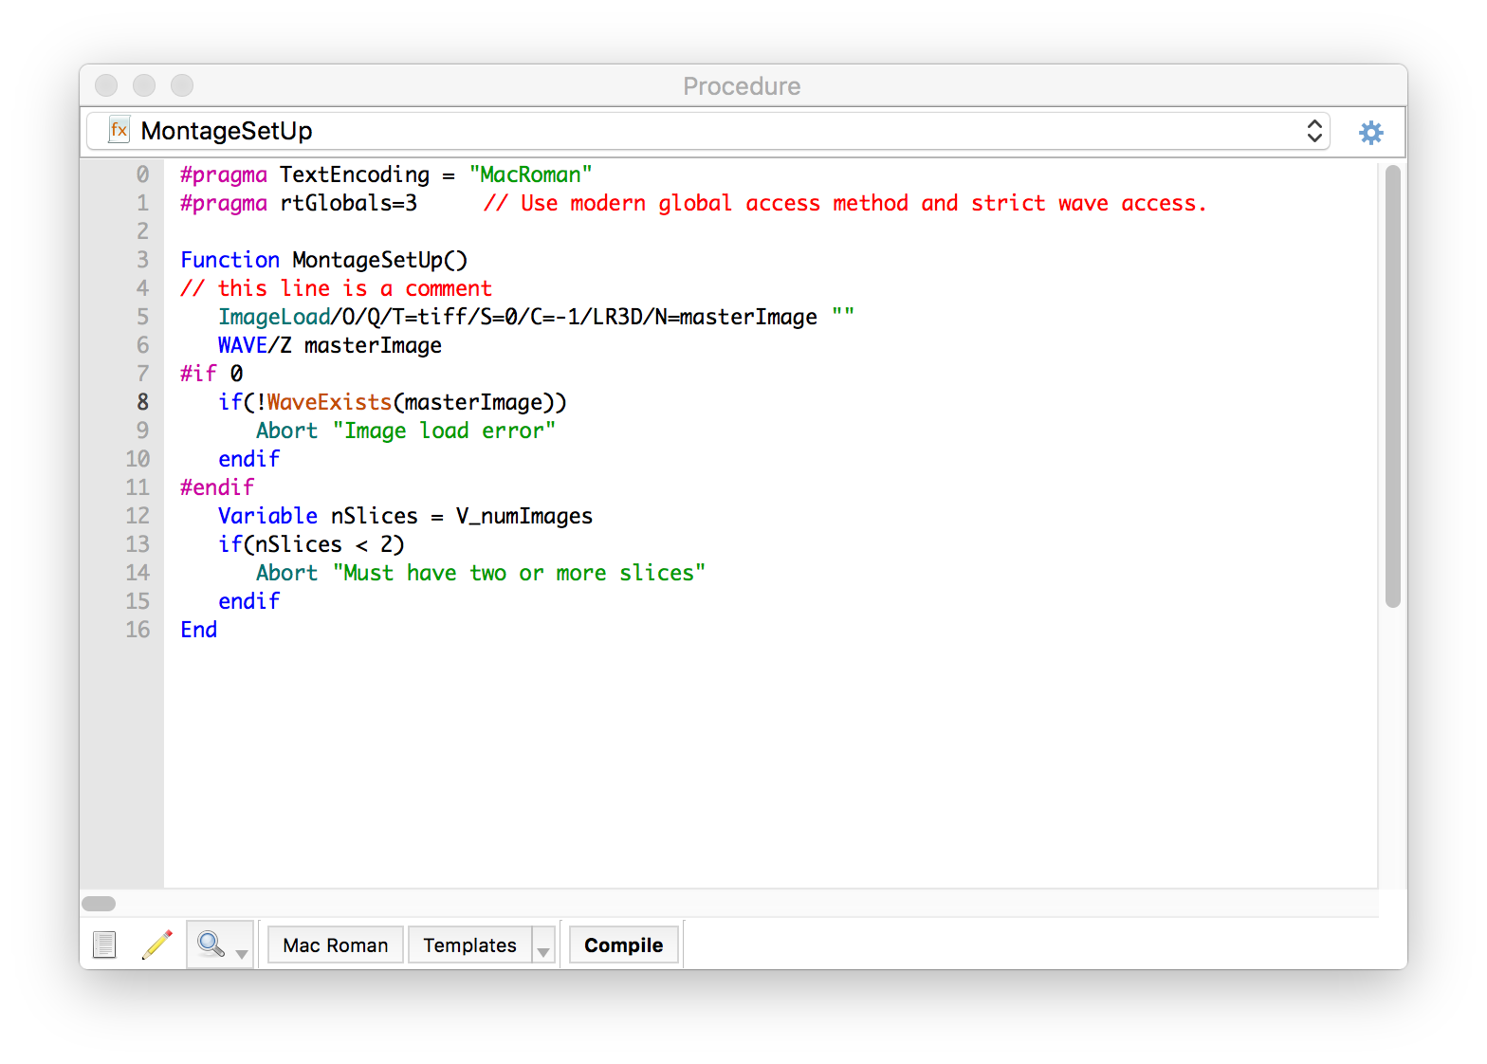Click the 'End' keyword on line 16
The width and height of the screenshot is (1487, 1064).
198,630
